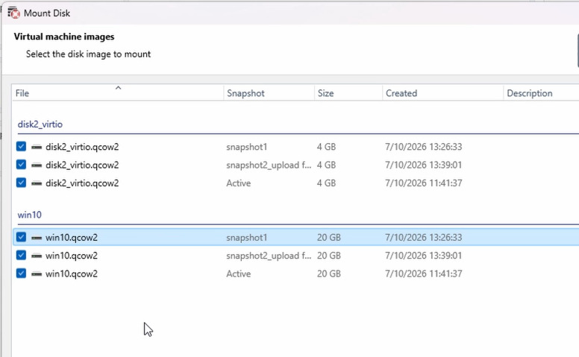The width and height of the screenshot is (579, 357).
Task: Click disk icon of win10.qcow2 snapshot1 row
Action: point(37,238)
